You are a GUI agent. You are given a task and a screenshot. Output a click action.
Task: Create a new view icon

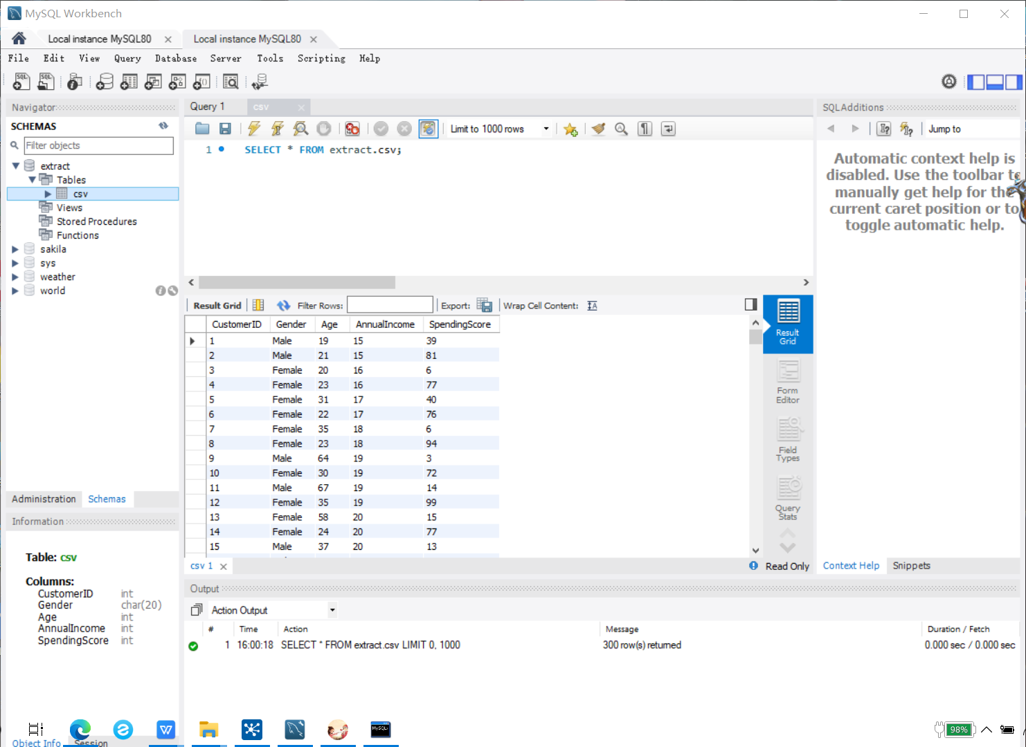pos(153,82)
